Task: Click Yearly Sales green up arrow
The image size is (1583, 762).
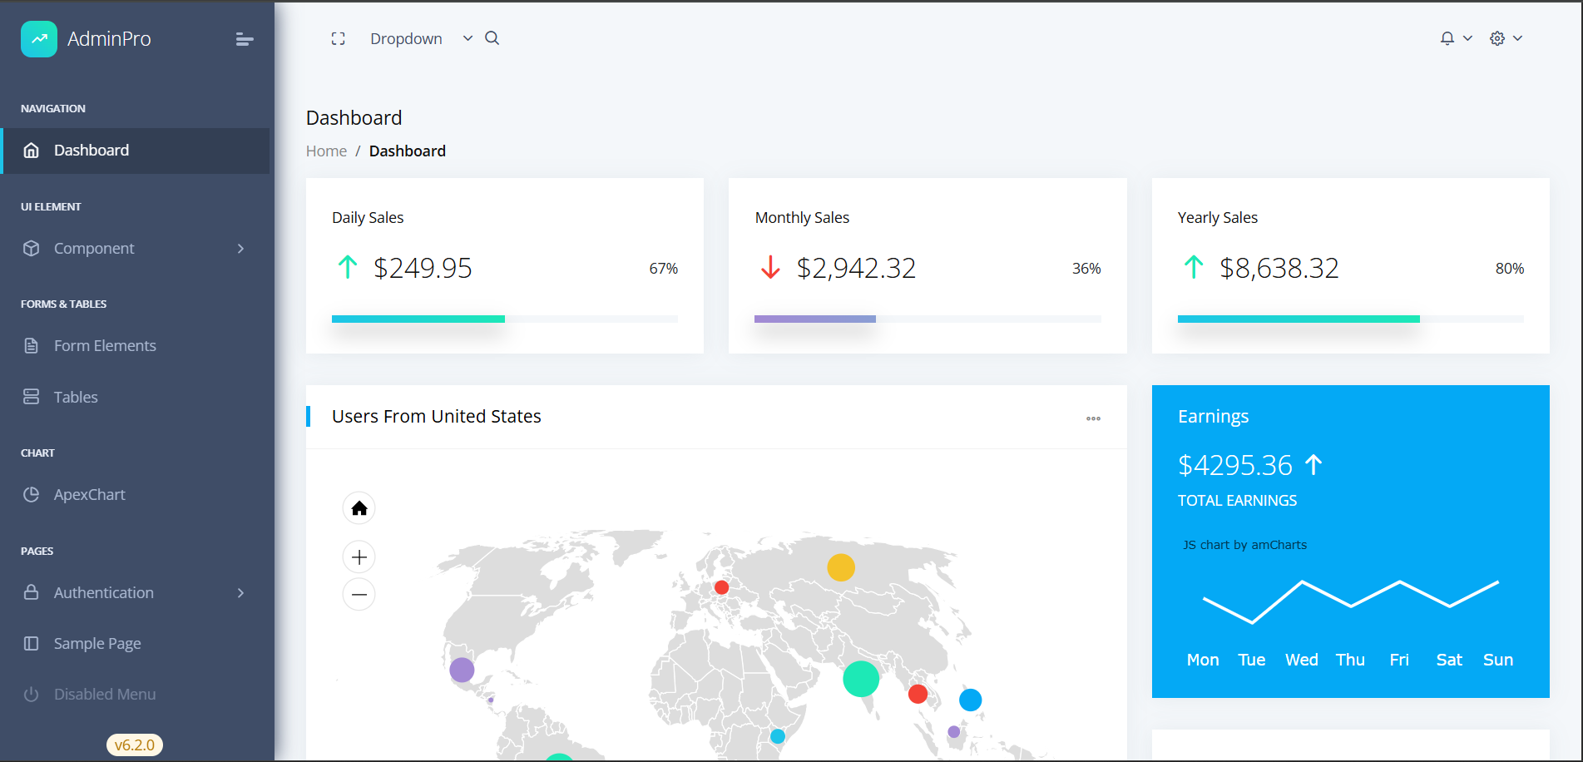Action: click(1194, 267)
